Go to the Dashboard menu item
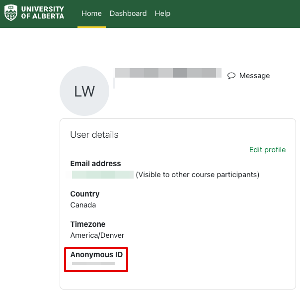 pyautogui.click(x=128, y=13)
